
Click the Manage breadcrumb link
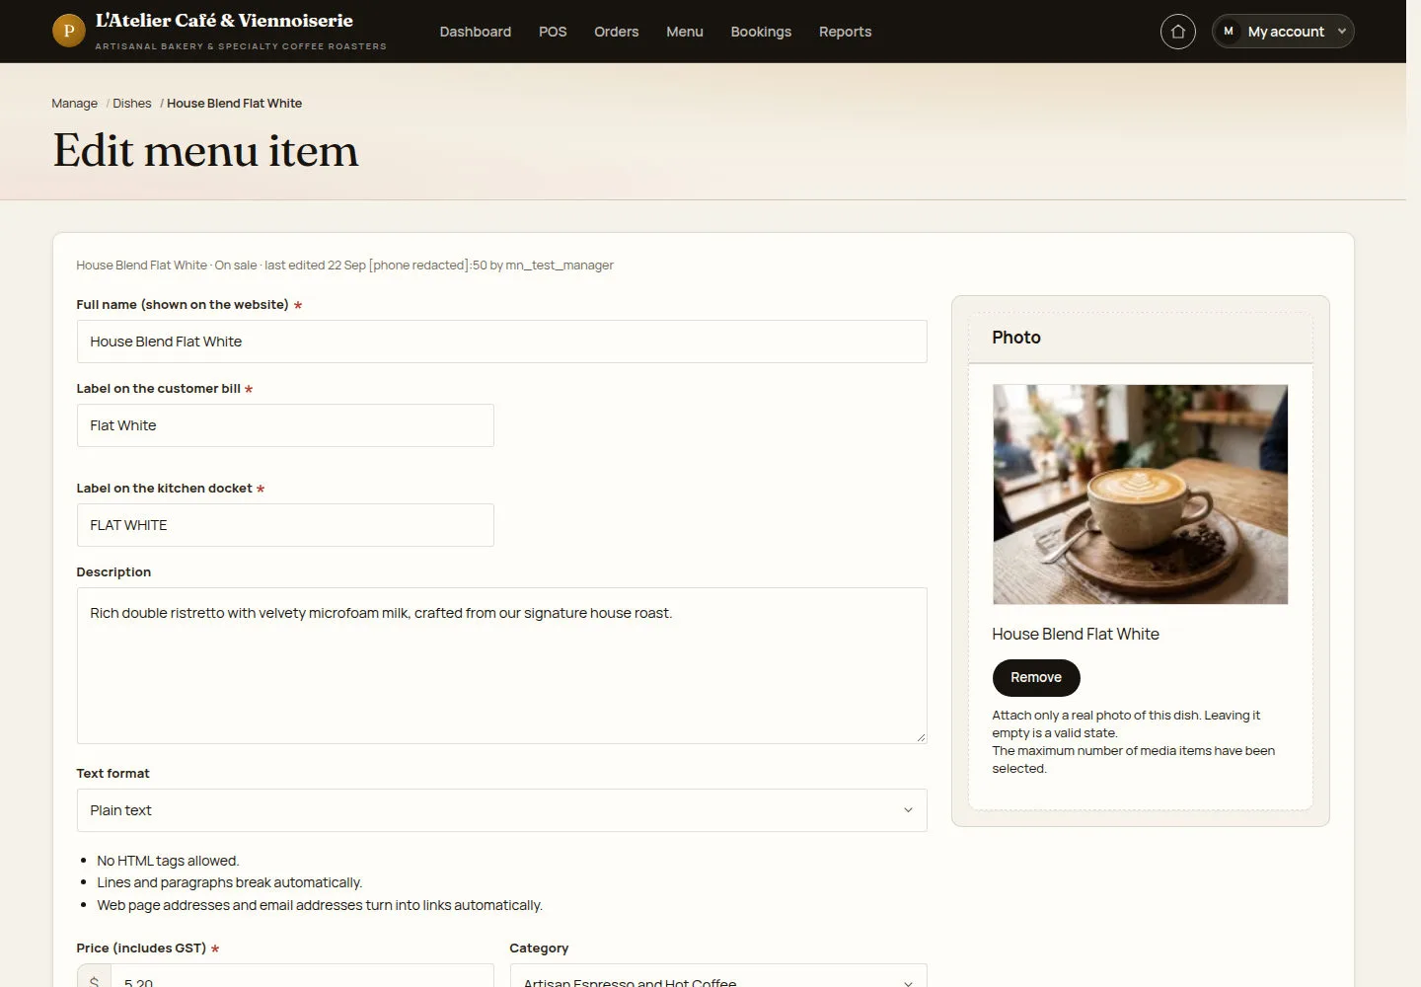pyautogui.click(x=75, y=104)
